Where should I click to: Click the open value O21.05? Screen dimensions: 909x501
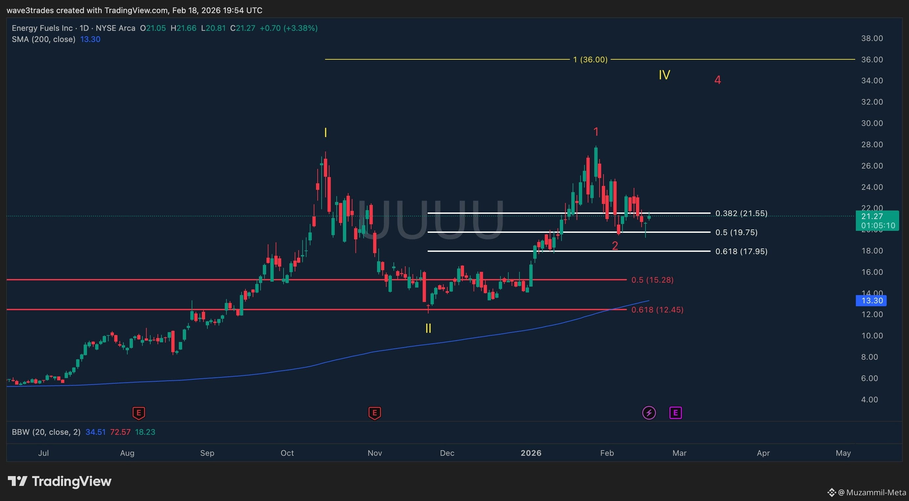[x=153, y=28]
